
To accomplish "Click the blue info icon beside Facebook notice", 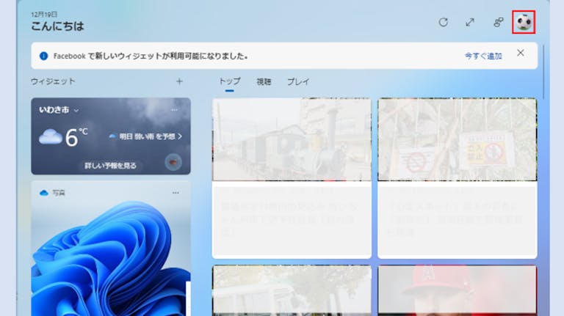I will 43,56.
